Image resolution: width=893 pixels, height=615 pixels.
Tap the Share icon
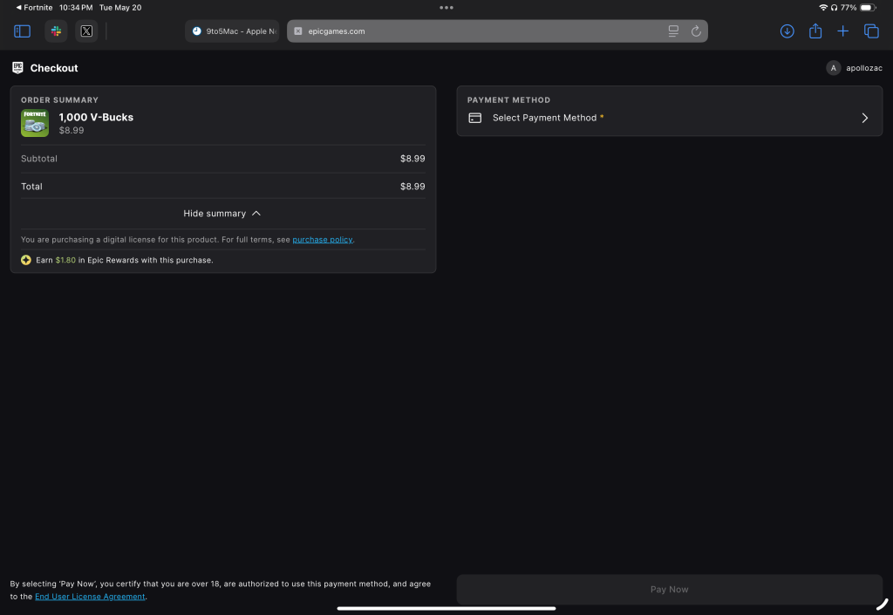[x=815, y=31]
